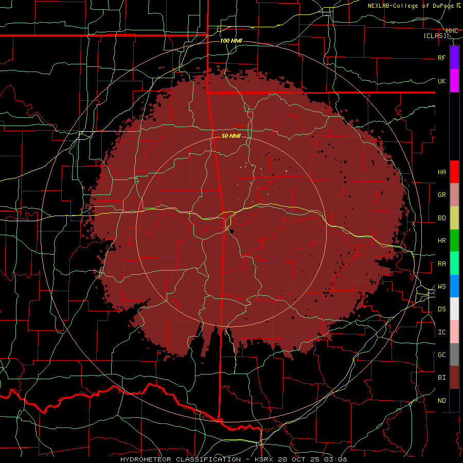The height and width of the screenshot is (463, 463).
Task: Click the RA legend label
Action: [441, 264]
